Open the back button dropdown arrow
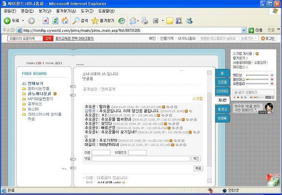 point(23,21)
